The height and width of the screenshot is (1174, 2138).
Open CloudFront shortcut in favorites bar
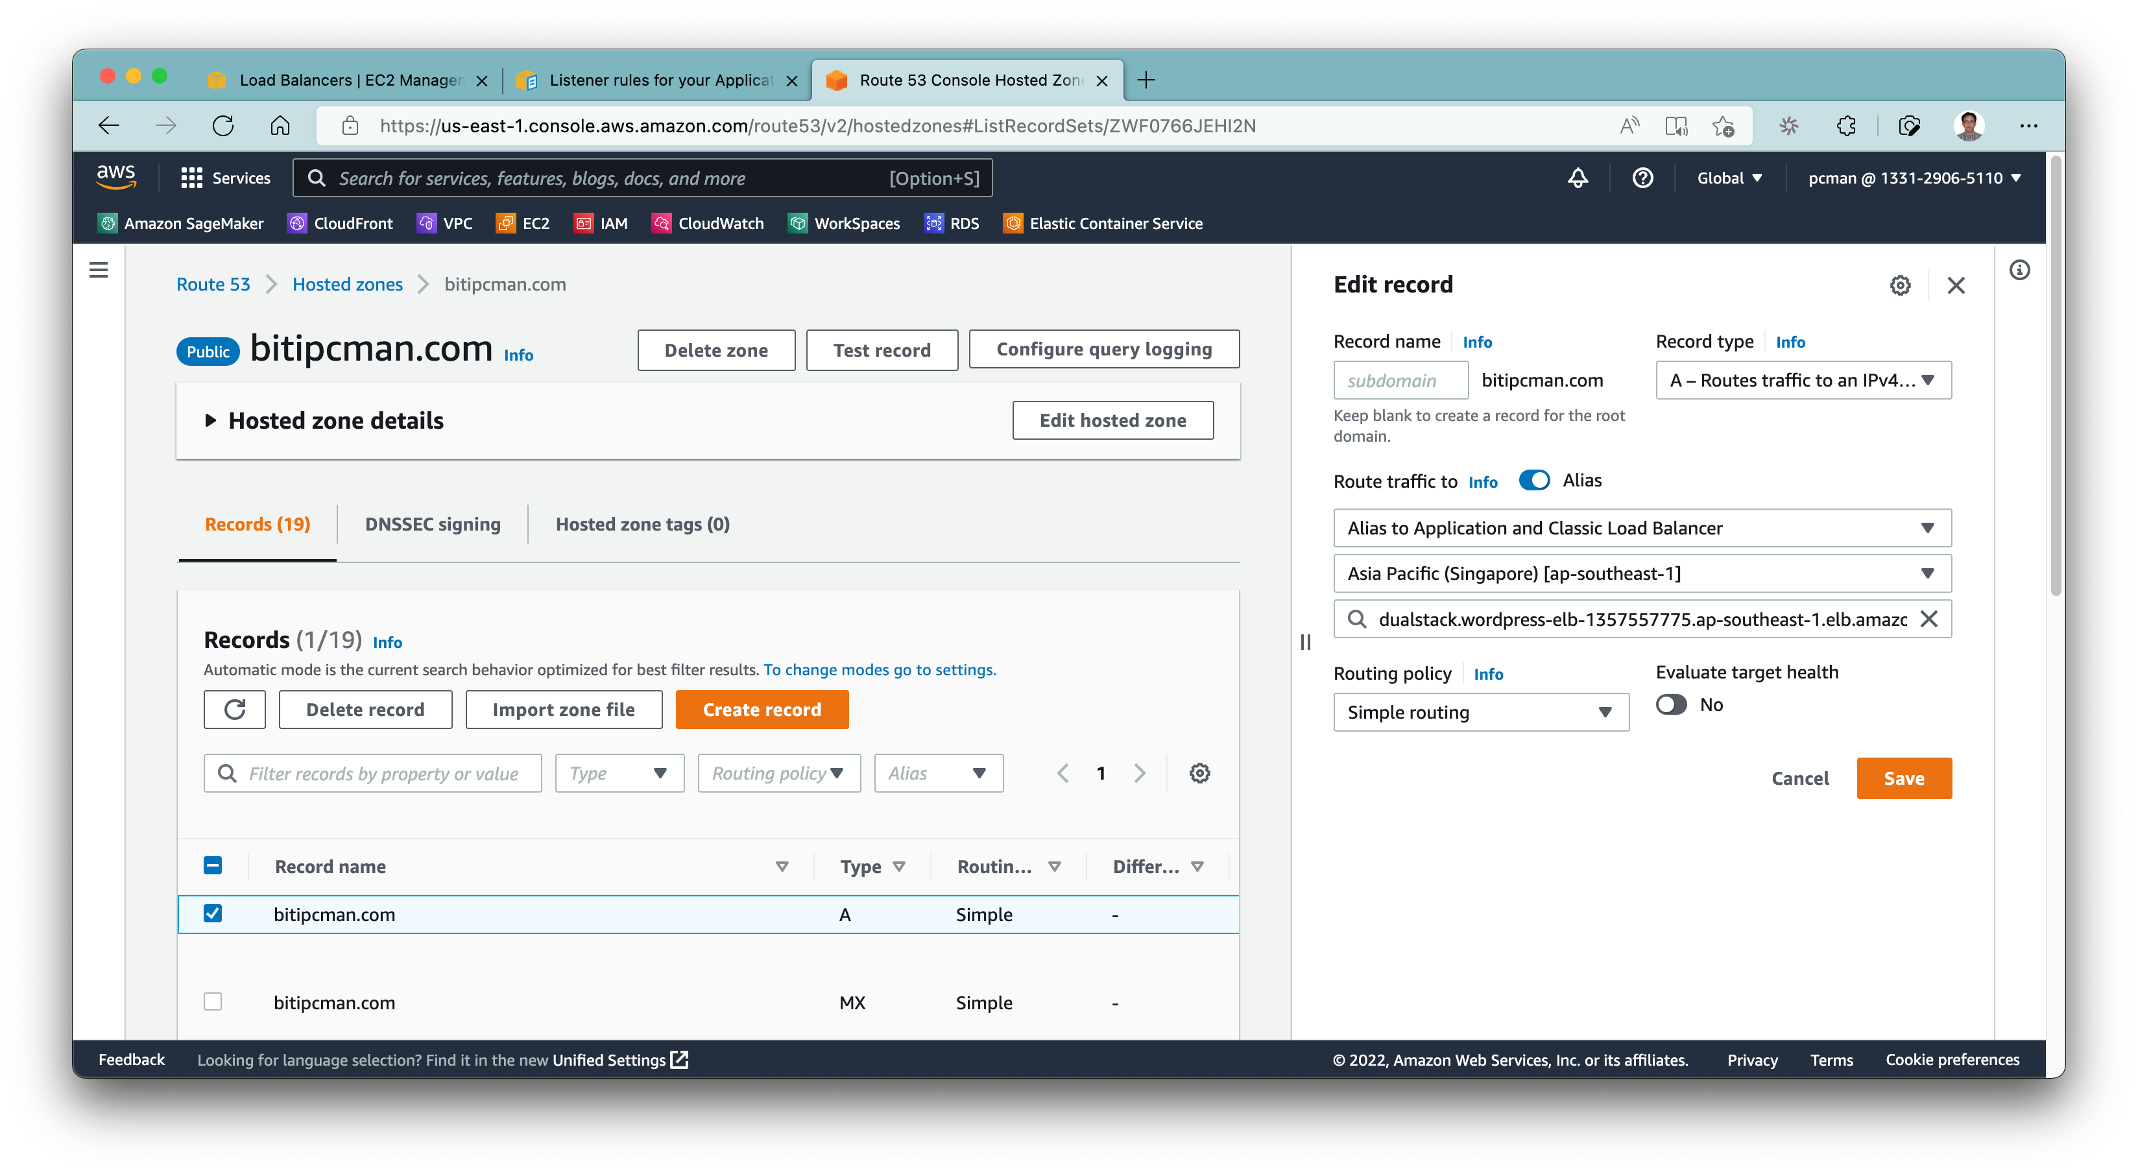(x=339, y=223)
